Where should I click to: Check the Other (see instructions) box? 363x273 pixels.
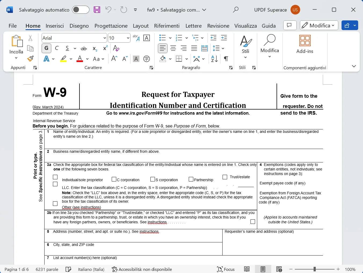[x=55, y=204]
